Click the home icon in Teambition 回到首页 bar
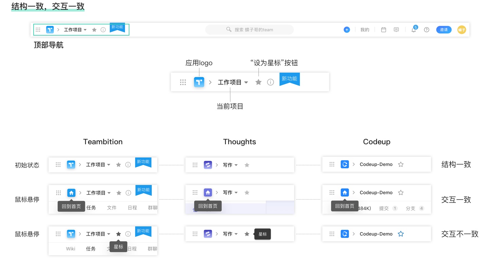Viewport: 500px width, 261px height. [x=71, y=193]
